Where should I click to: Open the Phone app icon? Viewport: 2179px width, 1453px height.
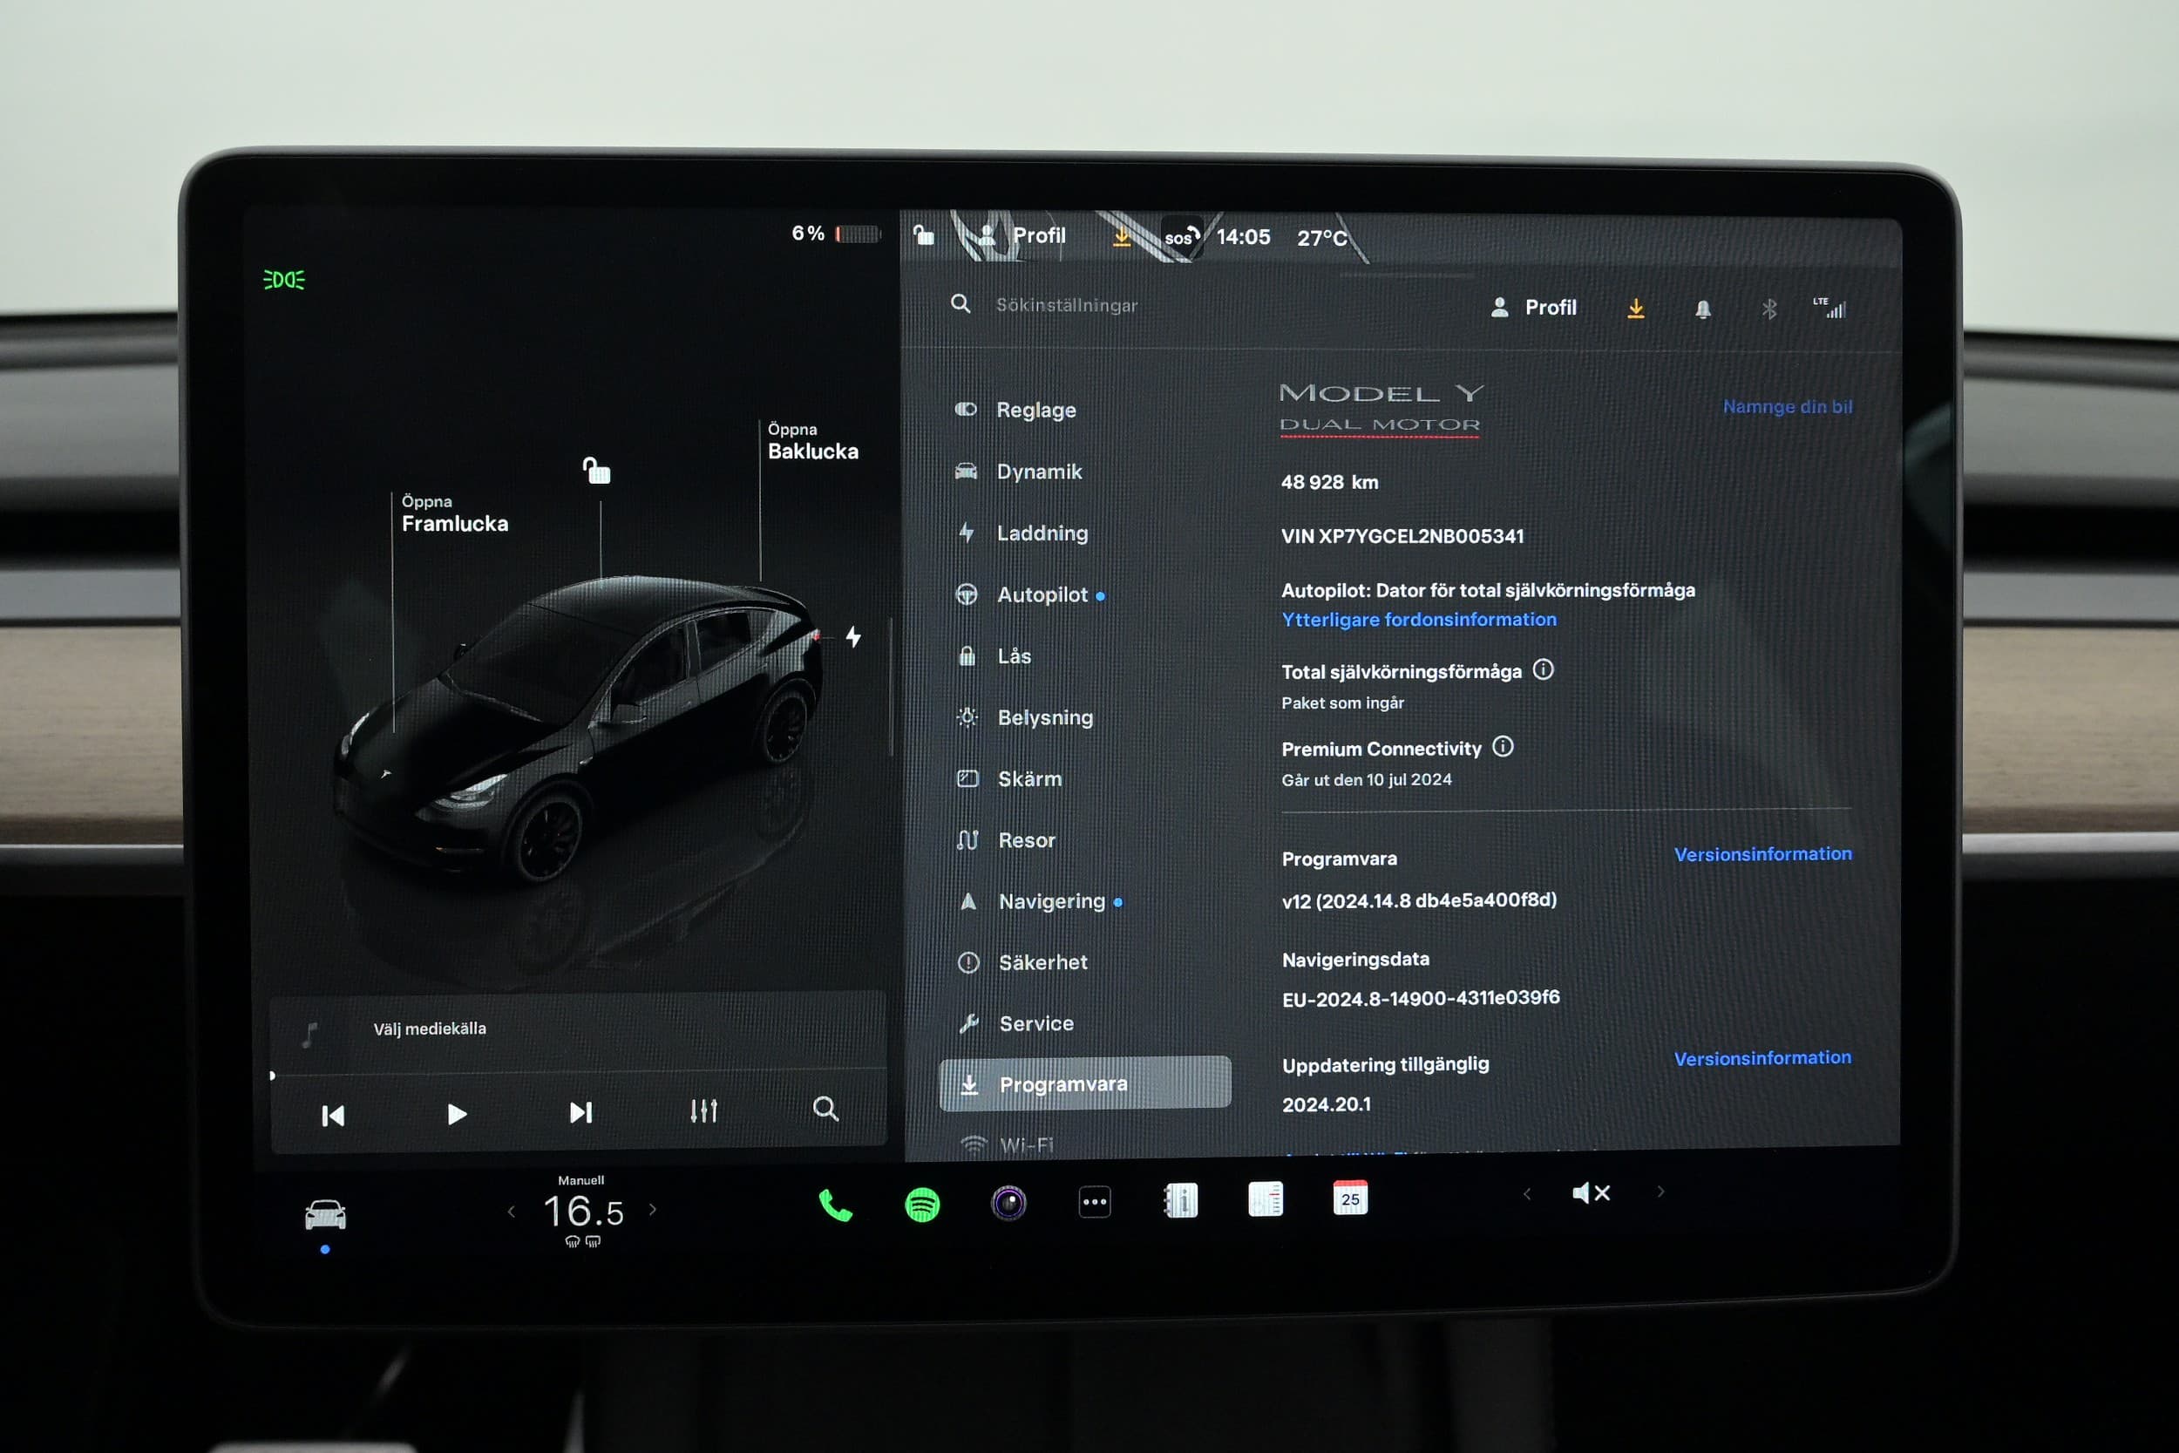pyautogui.click(x=835, y=1205)
